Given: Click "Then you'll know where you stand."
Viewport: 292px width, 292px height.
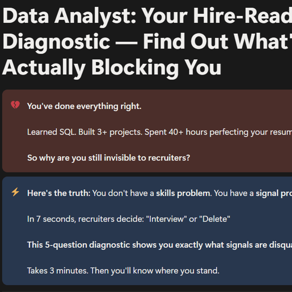Looking at the screenshot, I should (155, 271).
